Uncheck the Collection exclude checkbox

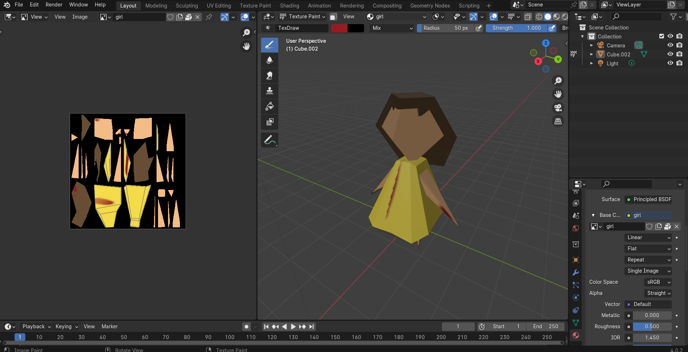[x=661, y=36]
